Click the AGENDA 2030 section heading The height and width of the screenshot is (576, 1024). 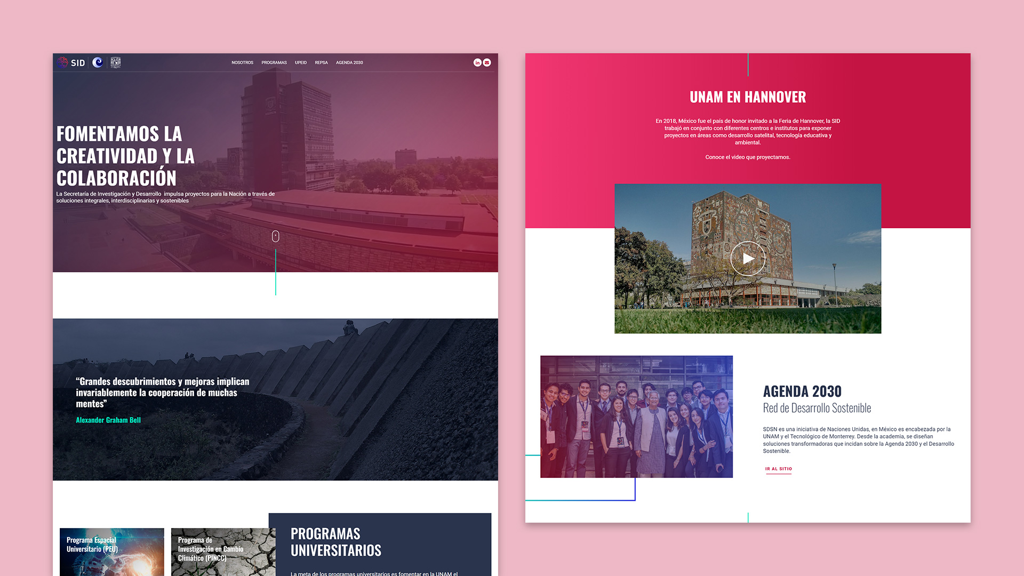tap(802, 391)
